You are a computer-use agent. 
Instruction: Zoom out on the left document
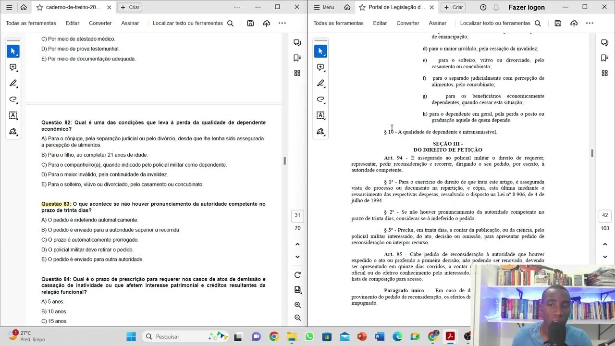click(x=297, y=318)
